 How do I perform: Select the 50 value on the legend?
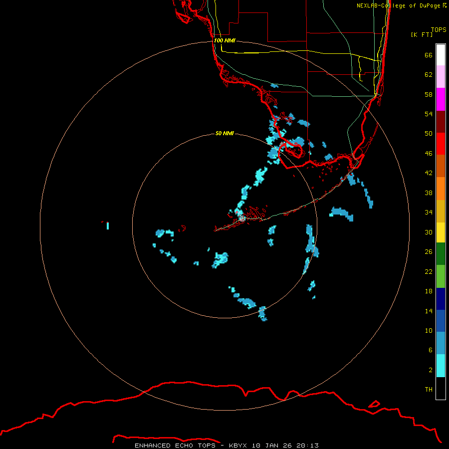tap(429, 133)
